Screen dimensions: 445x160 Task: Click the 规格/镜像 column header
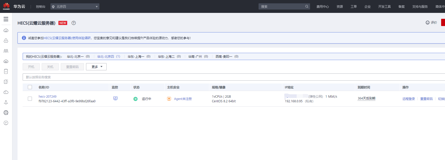[219, 87]
